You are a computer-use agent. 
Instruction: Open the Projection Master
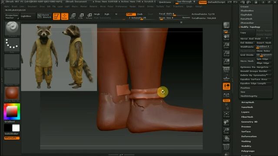pos(12,16)
